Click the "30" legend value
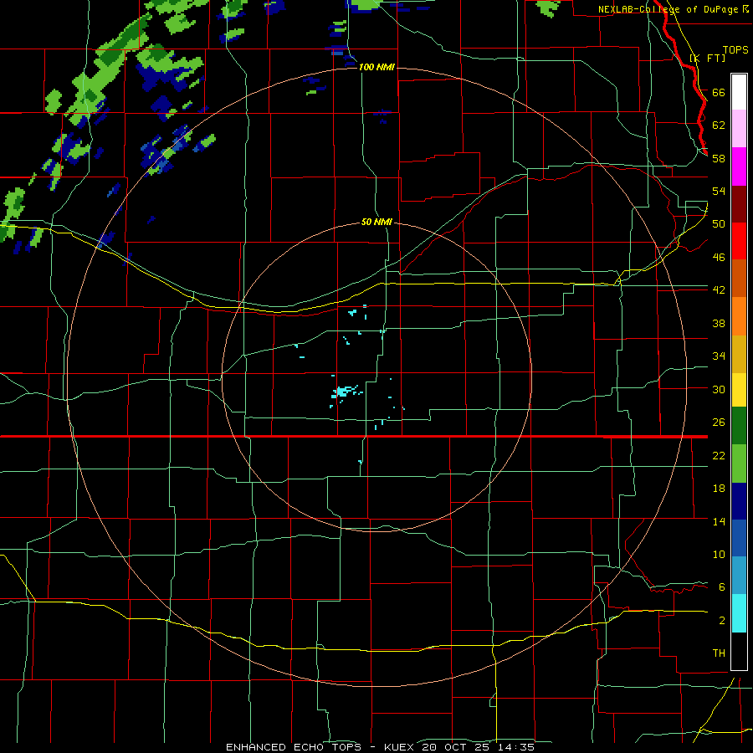753x753 pixels. (719, 389)
